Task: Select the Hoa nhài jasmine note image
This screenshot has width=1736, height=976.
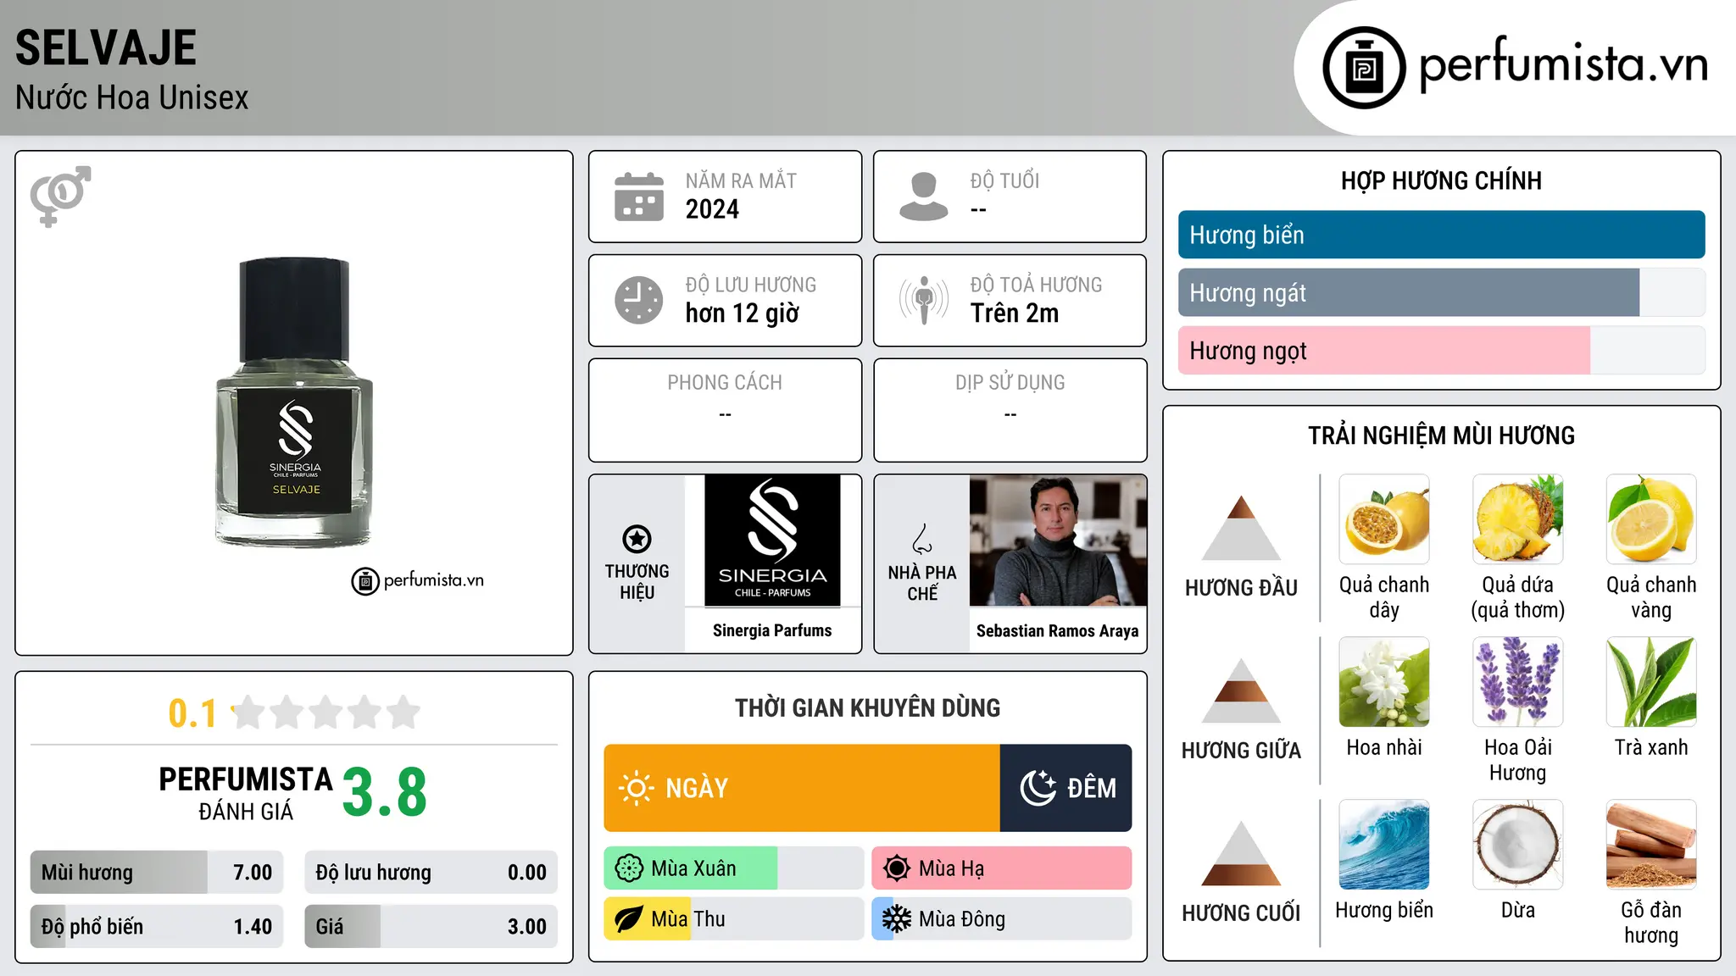Action: point(1384,682)
